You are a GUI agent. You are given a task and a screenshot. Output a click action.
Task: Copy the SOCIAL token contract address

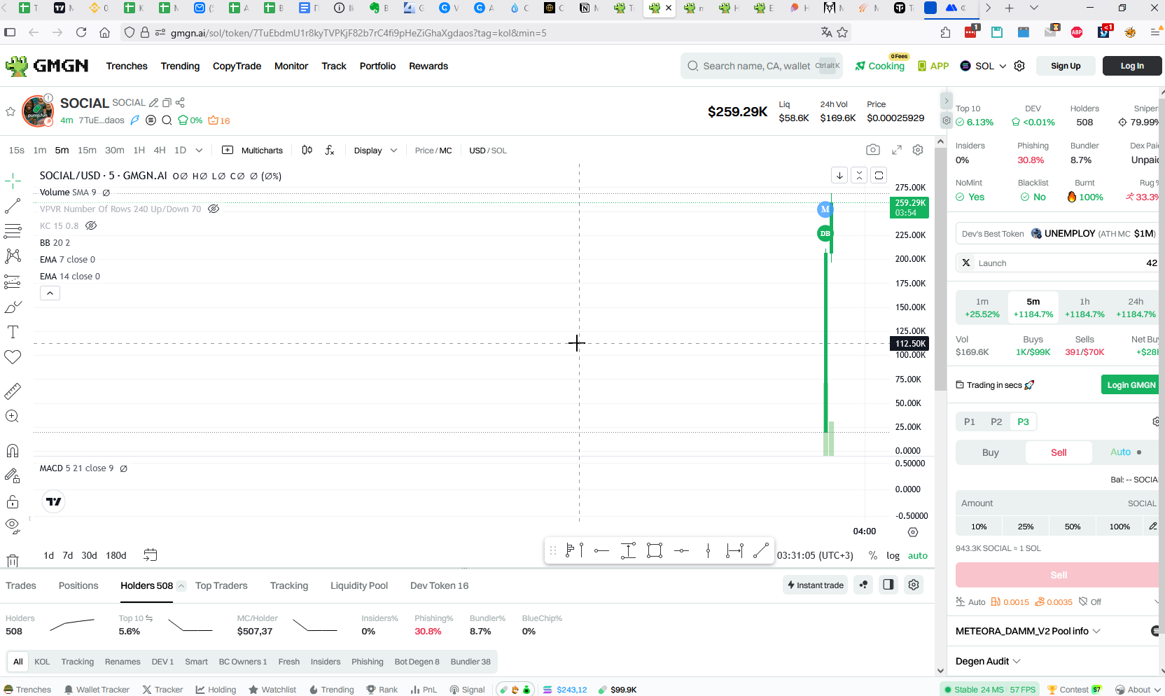pos(167,102)
